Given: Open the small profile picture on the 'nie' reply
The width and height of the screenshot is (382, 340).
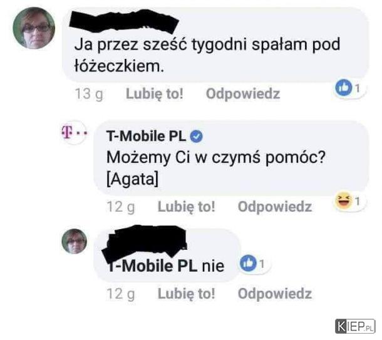Looking at the screenshot, I should click(75, 241).
